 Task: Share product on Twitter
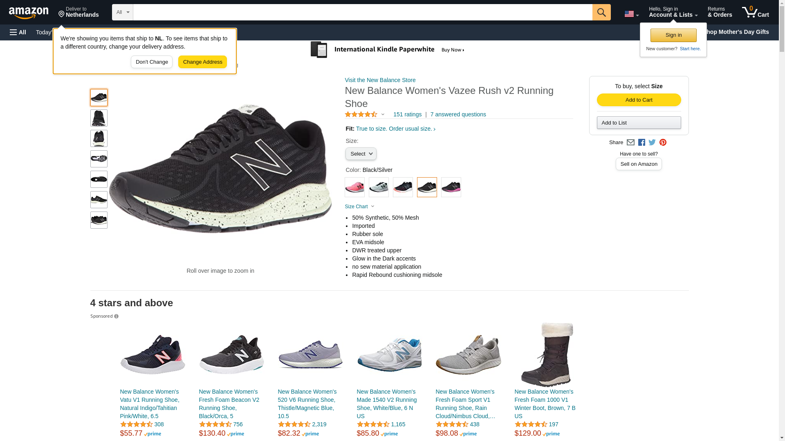pyautogui.click(x=652, y=143)
